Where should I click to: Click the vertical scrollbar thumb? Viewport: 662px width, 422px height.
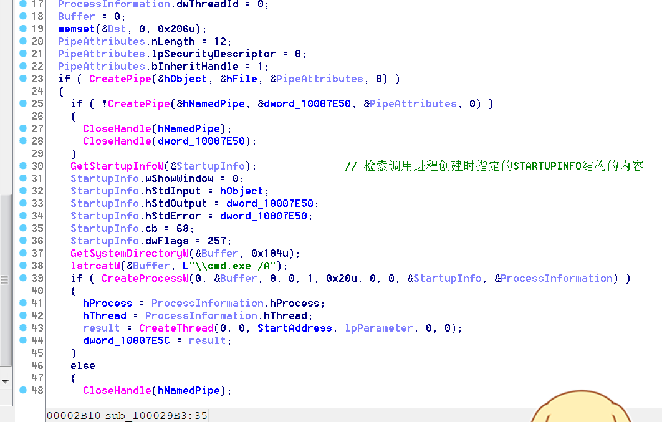coord(6,280)
